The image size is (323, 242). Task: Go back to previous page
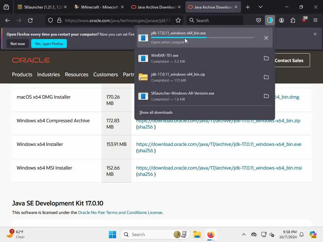point(8,20)
